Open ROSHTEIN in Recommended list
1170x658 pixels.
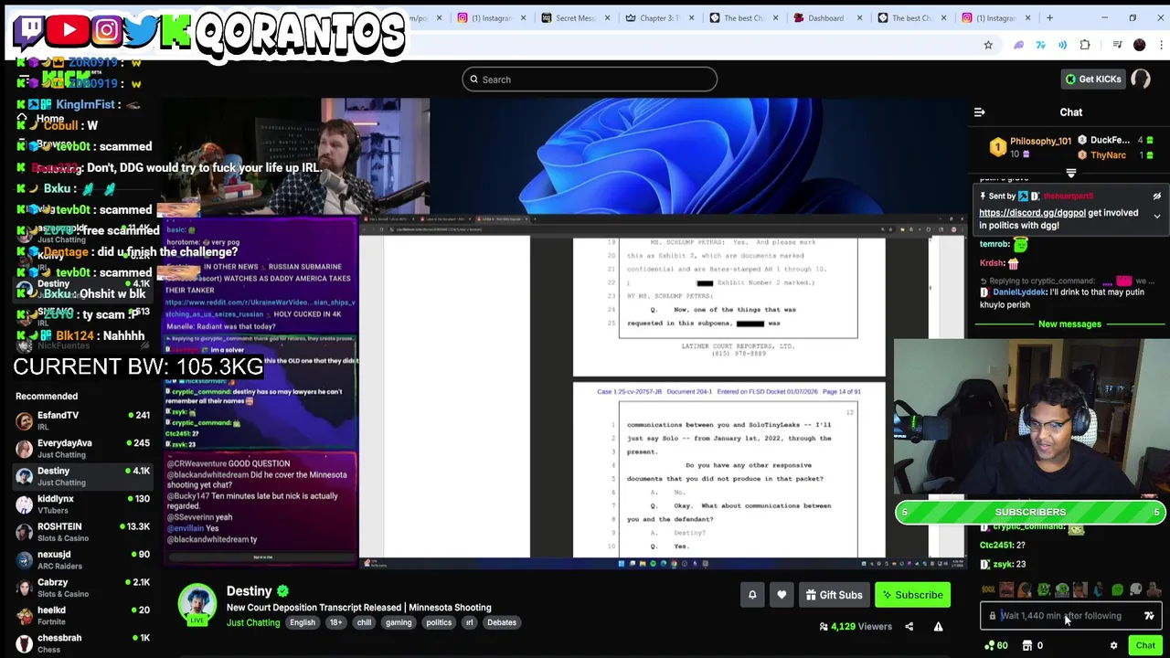coord(82,532)
